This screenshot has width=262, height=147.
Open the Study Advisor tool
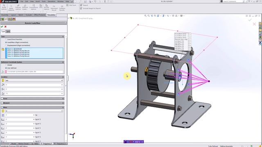[4, 8]
